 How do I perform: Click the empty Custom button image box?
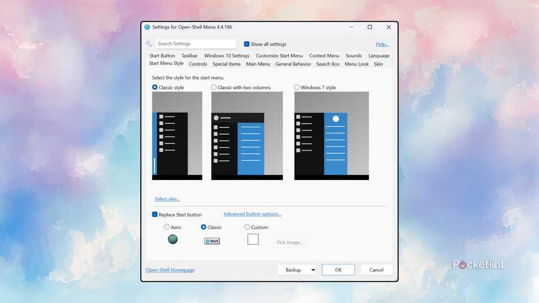[253, 240]
